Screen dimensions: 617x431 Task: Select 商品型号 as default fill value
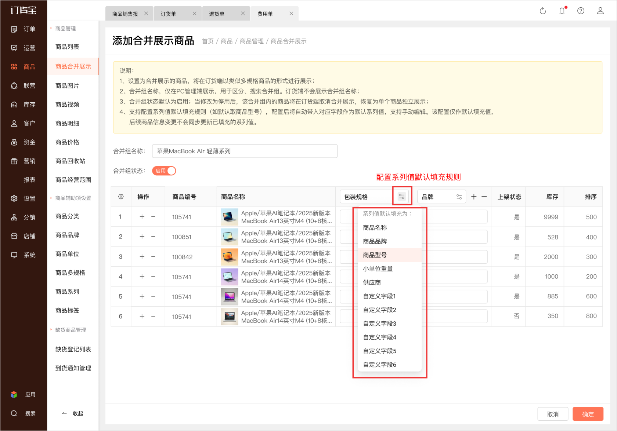[x=390, y=255]
